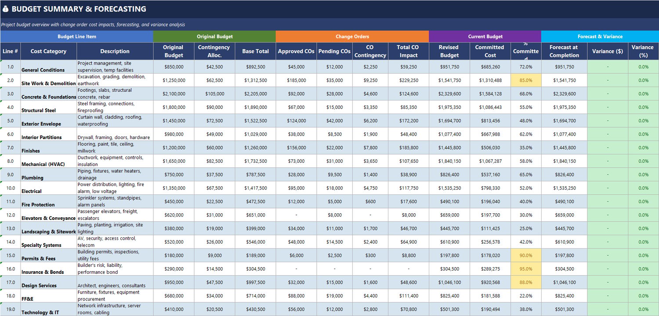
Task: Click the 'Variance ($)' column header
Action: (608, 51)
